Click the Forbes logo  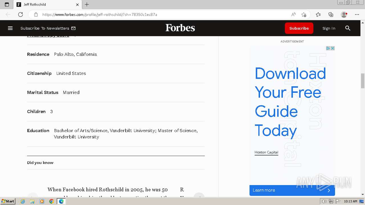pyautogui.click(x=180, y=28)
